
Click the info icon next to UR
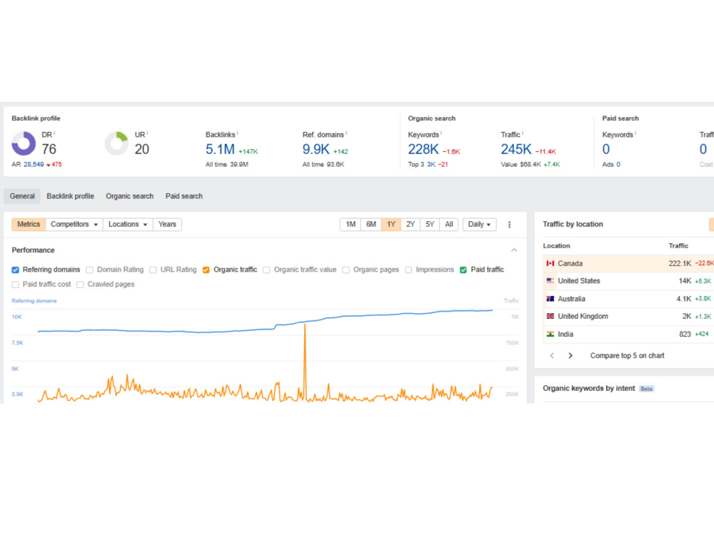pyautogui.click(x=147, y=133)
